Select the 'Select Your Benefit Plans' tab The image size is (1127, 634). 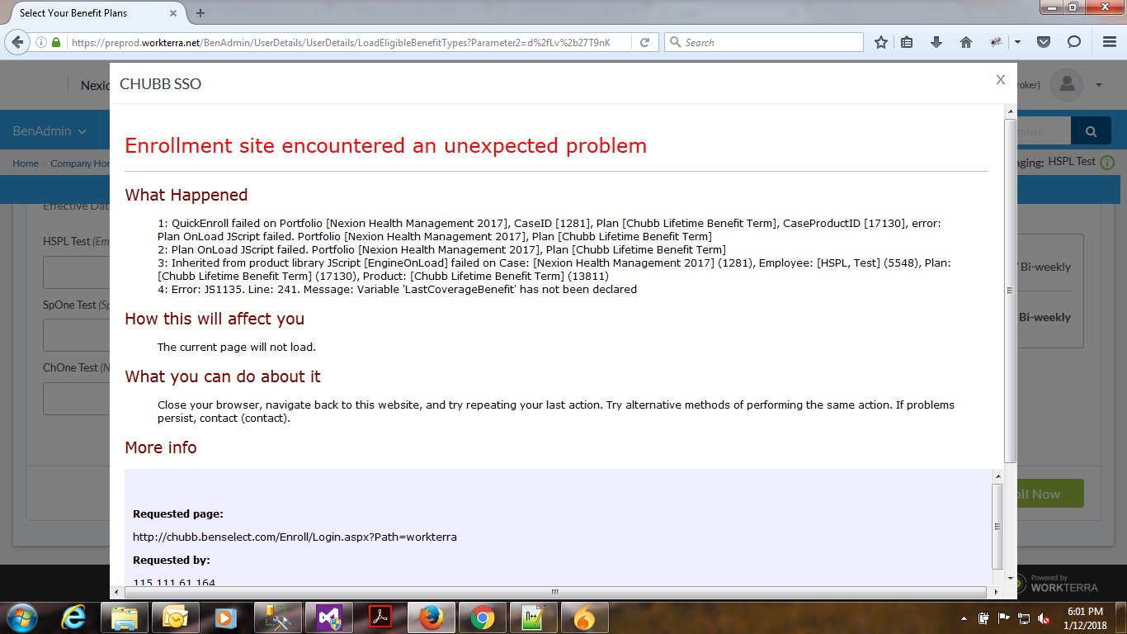[92, 13]
